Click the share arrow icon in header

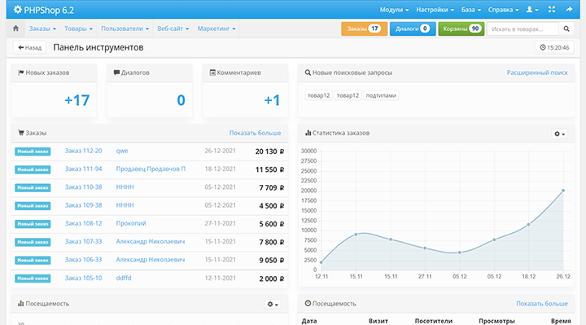569,10
